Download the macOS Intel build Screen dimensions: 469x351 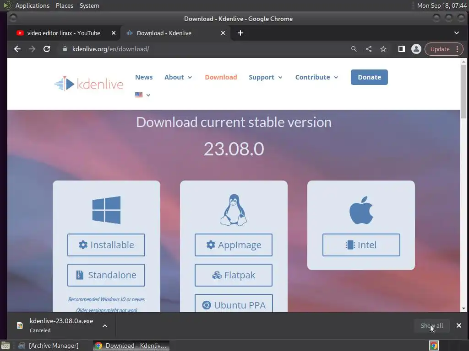pos(361,245)
